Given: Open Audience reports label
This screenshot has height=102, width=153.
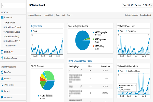Looking at the screenshot, I should (7, 79).
